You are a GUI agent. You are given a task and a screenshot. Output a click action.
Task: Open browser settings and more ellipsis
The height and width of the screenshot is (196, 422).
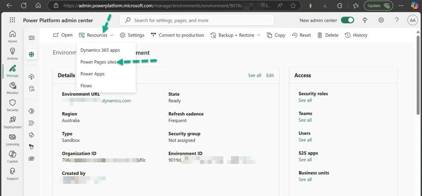point(401,5)
